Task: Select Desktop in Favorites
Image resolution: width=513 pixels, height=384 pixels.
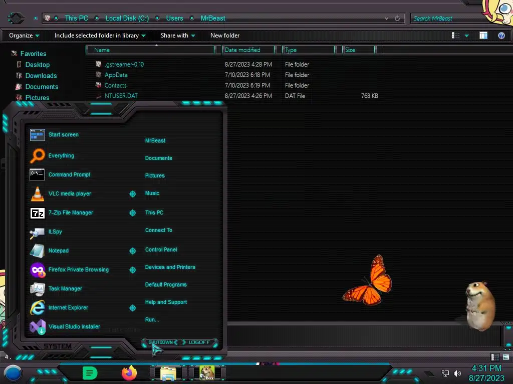Action: pos(37,64)
